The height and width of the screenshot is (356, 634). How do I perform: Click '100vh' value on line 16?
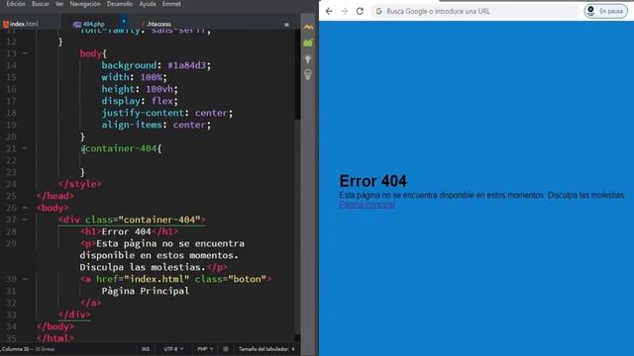coord(159,89)
